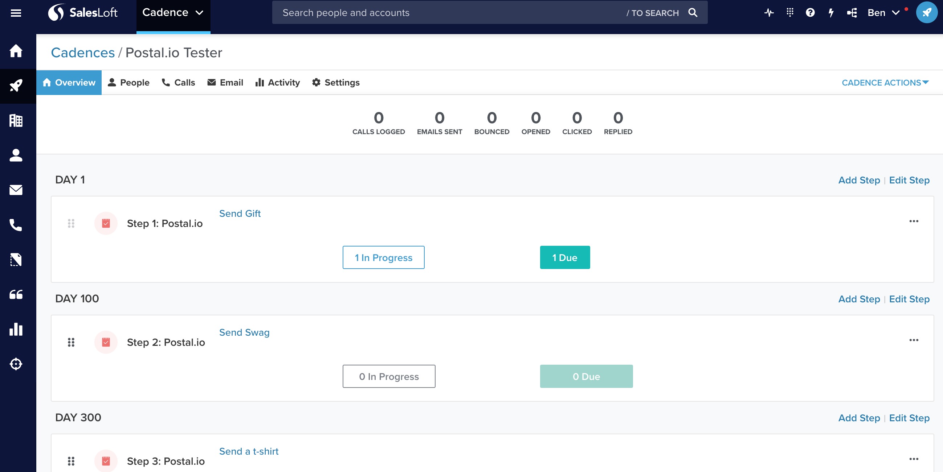Open Accounts building icon in the sidebar

tap(16, 120)
